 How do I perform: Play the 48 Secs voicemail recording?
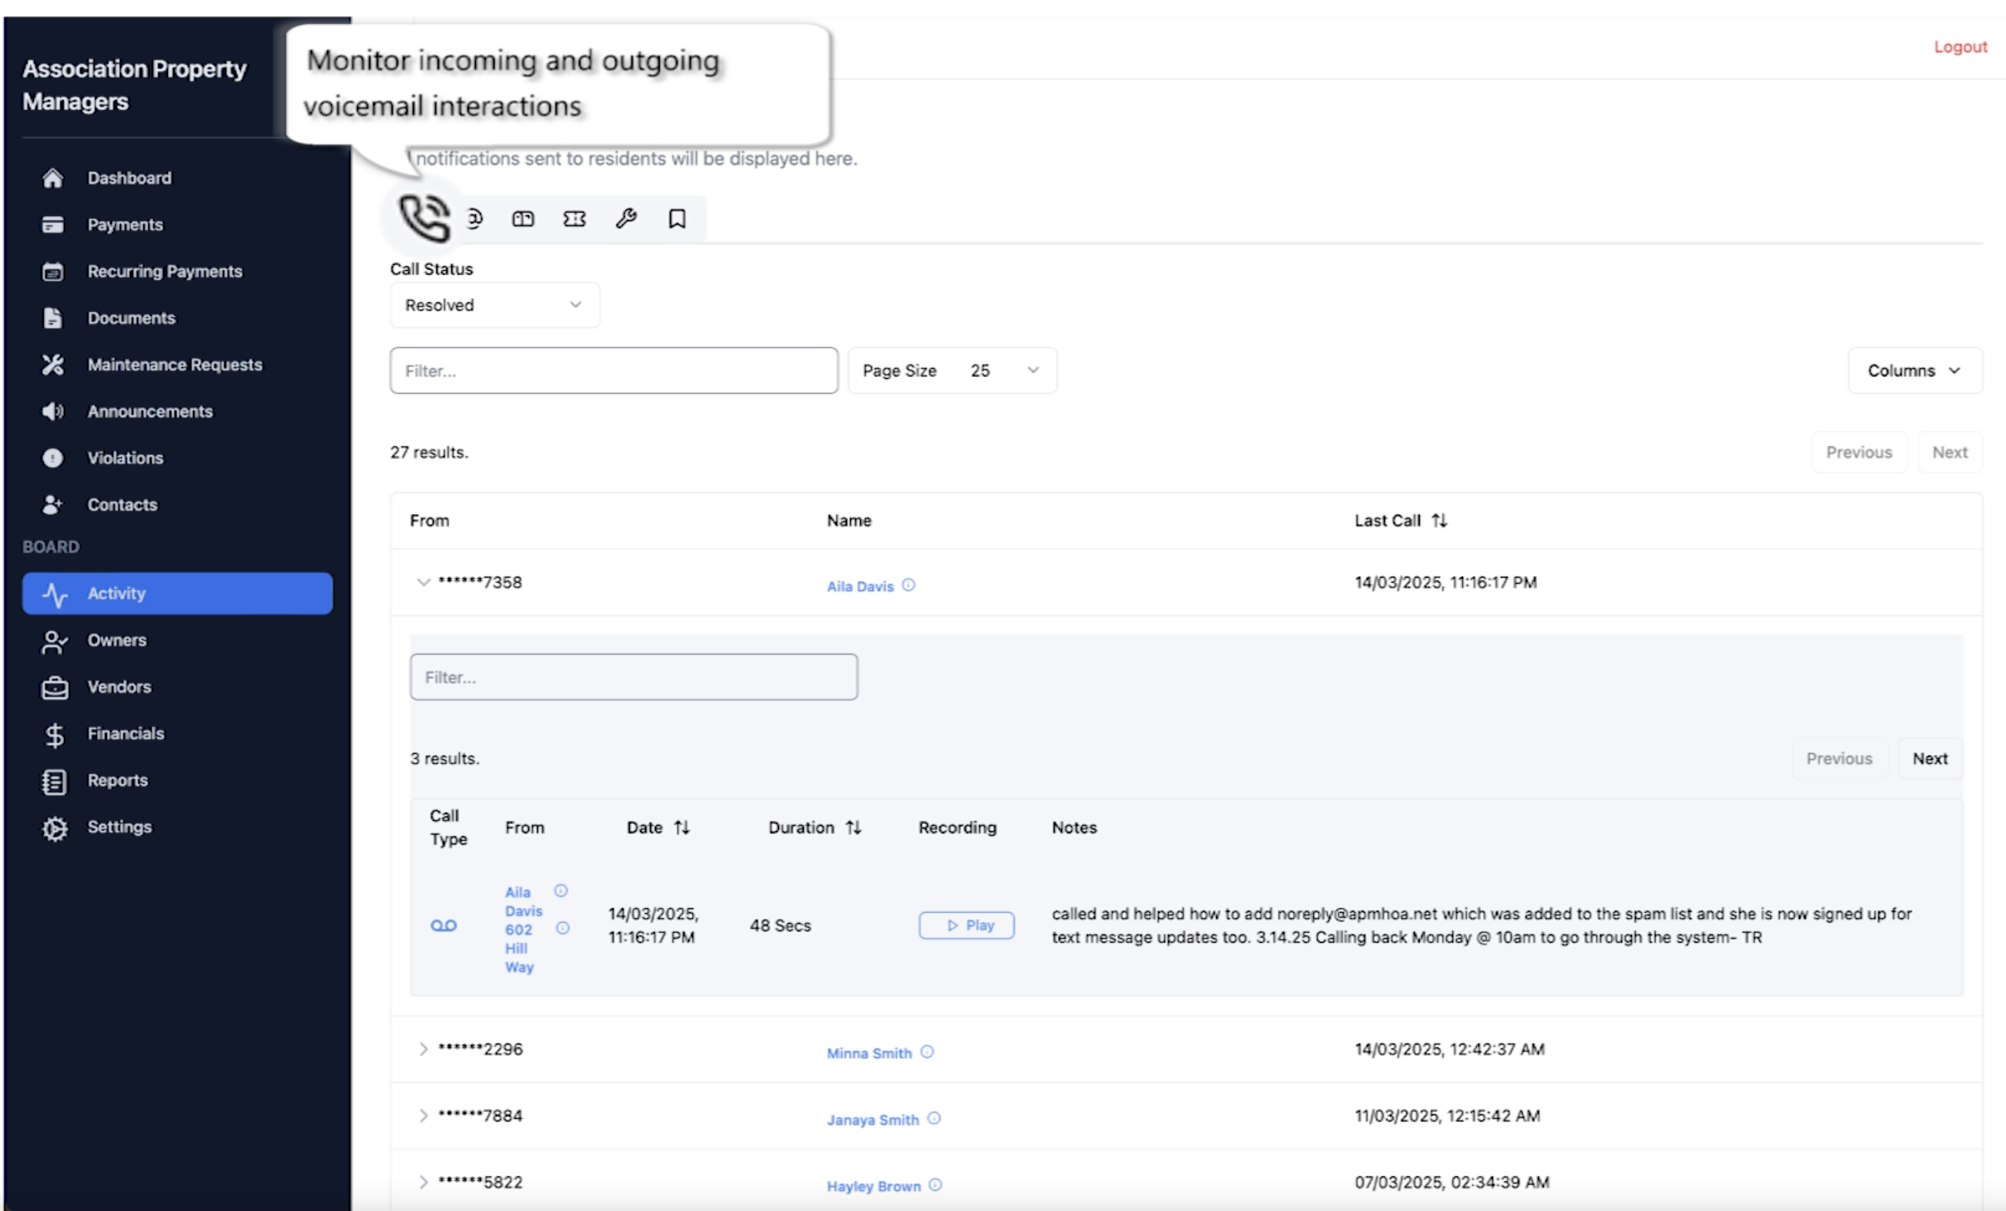point(966,925)
